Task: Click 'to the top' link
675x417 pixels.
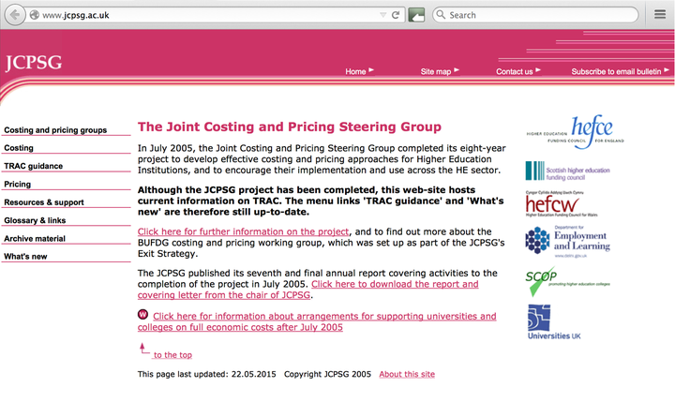Action: [172, 355]
